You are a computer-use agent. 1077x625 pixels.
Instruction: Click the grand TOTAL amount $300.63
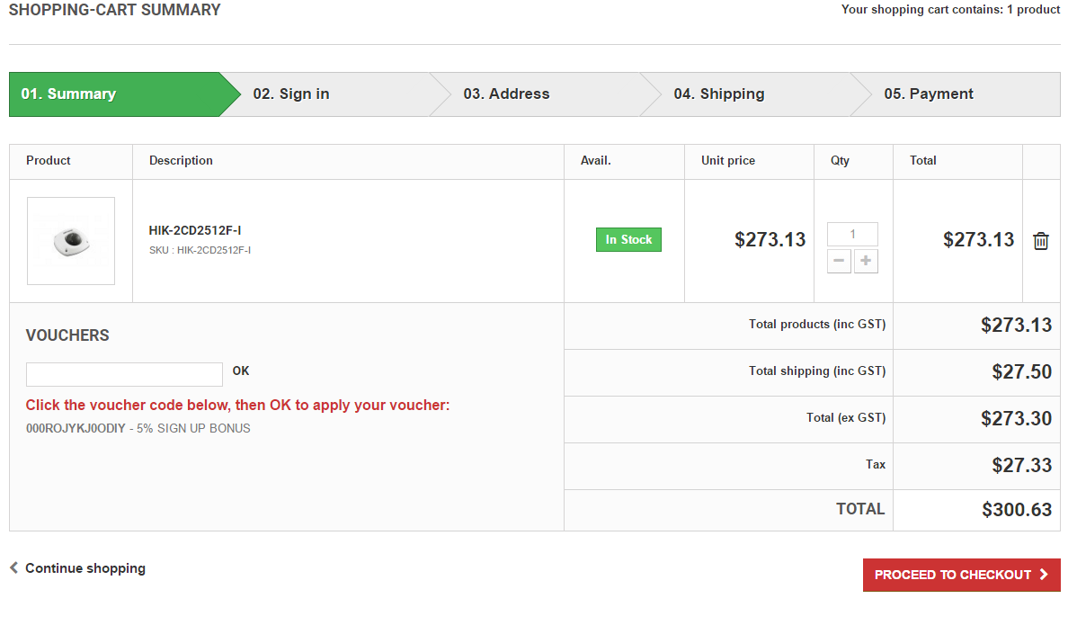[1017, 510]
